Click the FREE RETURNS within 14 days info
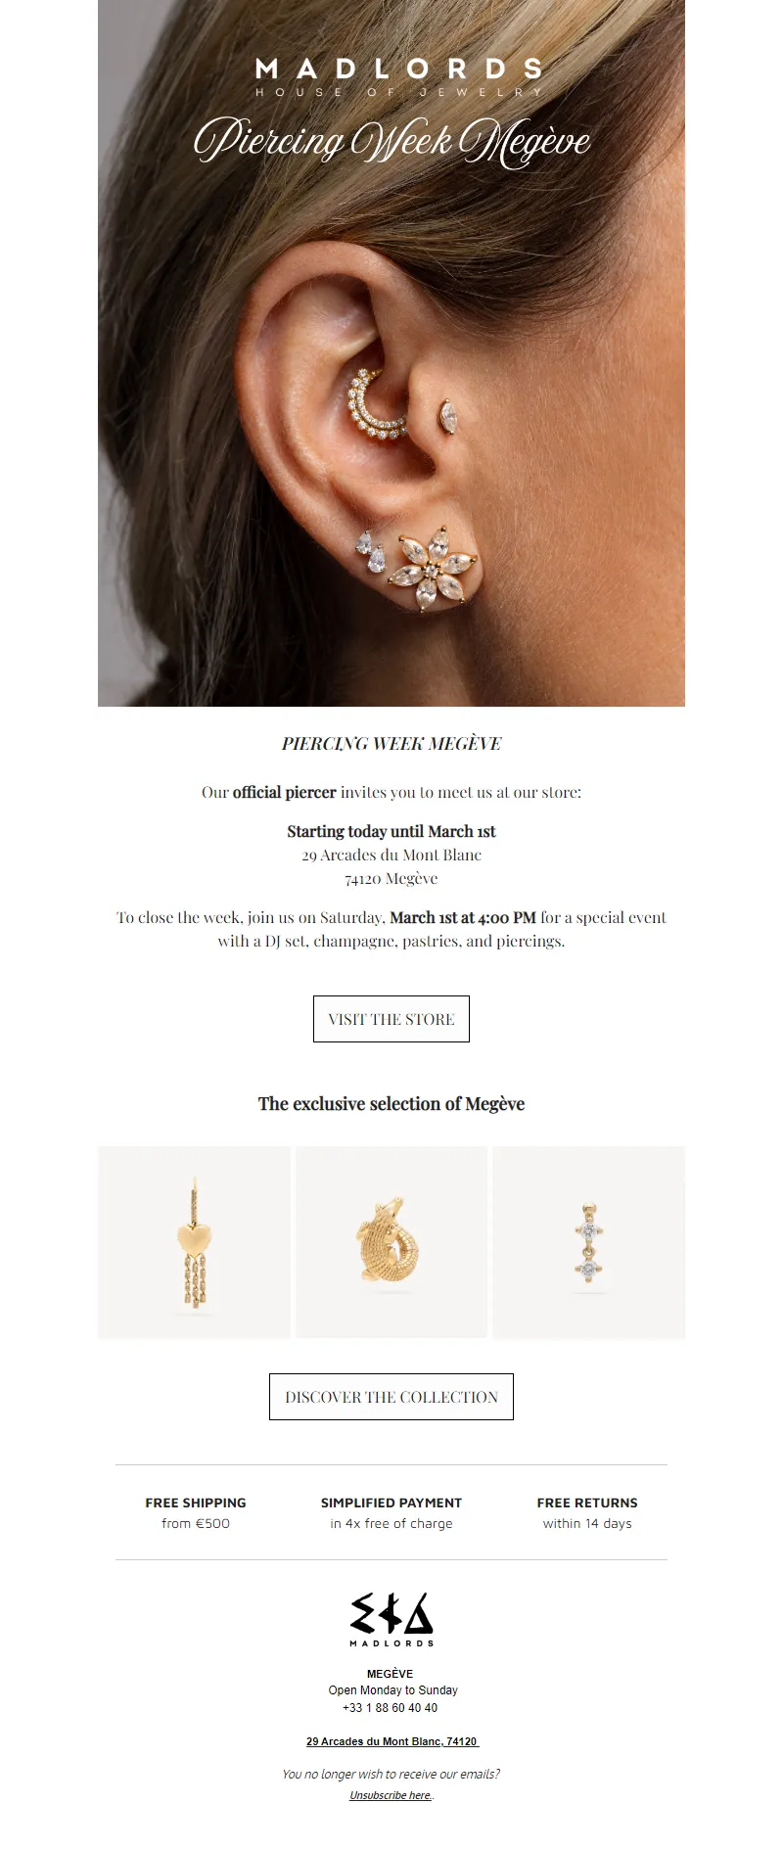 [587, 1512]
